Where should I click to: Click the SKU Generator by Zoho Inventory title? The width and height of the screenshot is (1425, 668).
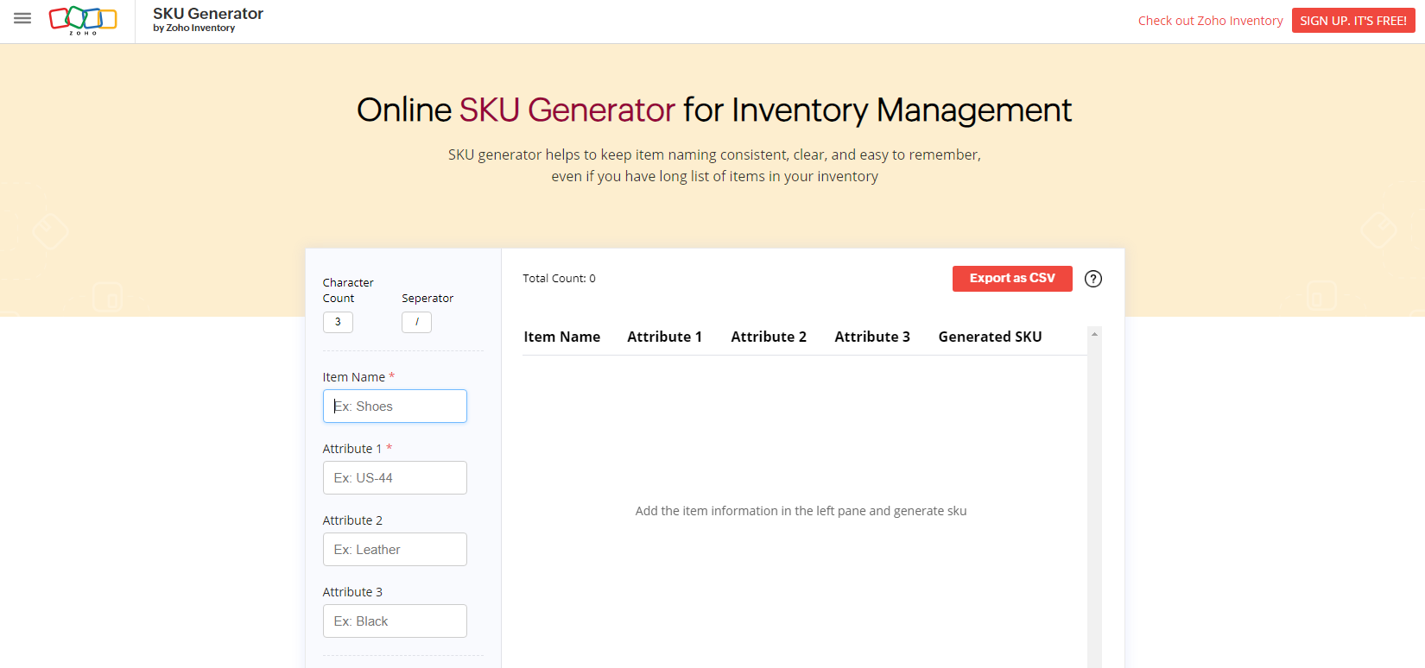(207, 19)
